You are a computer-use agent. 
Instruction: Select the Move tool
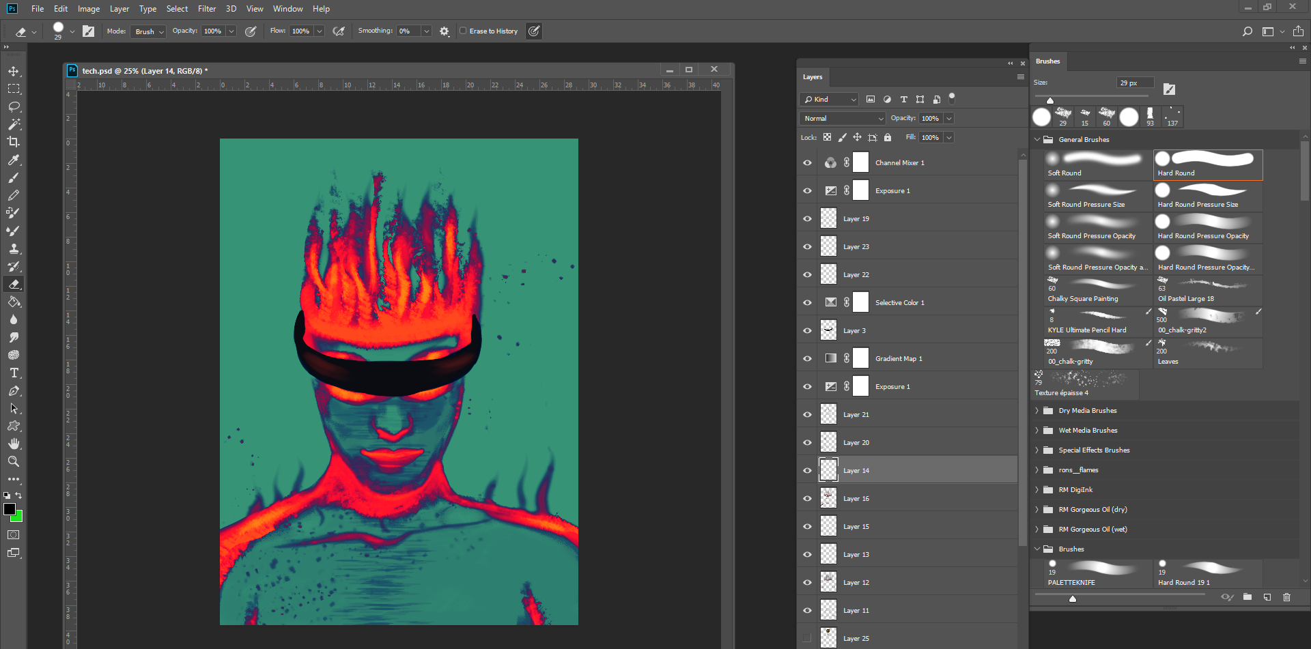[x=13, y=71]
